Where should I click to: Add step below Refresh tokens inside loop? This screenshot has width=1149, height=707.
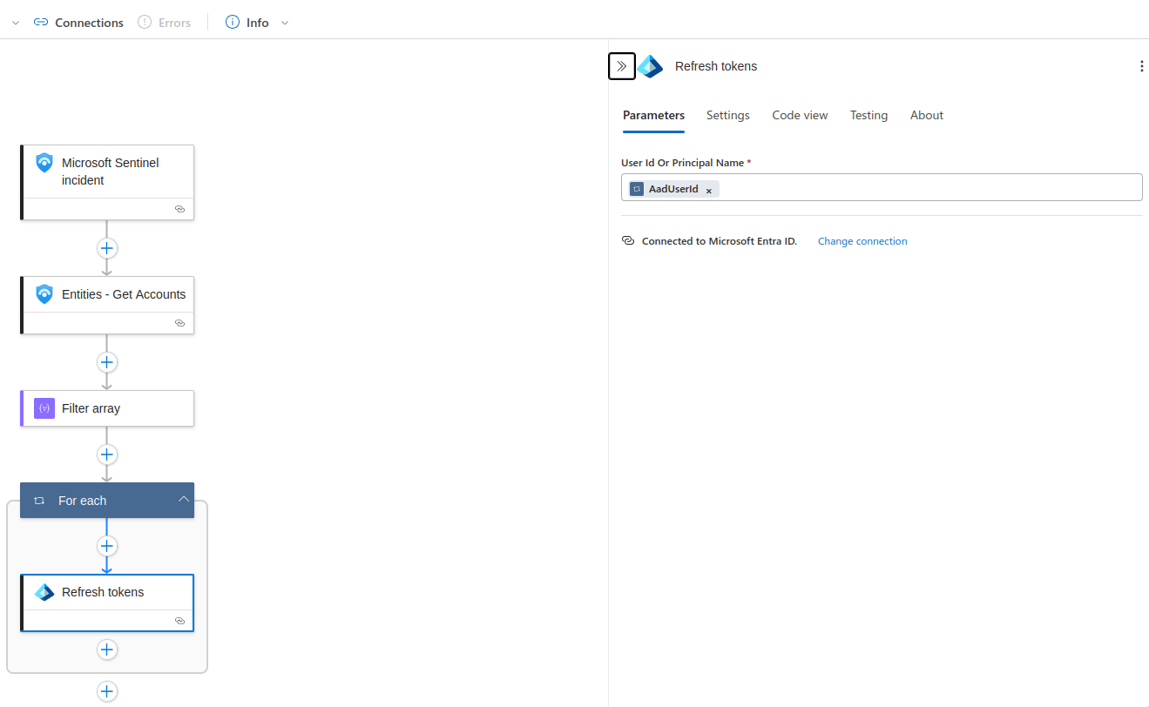tap(107, 650)
